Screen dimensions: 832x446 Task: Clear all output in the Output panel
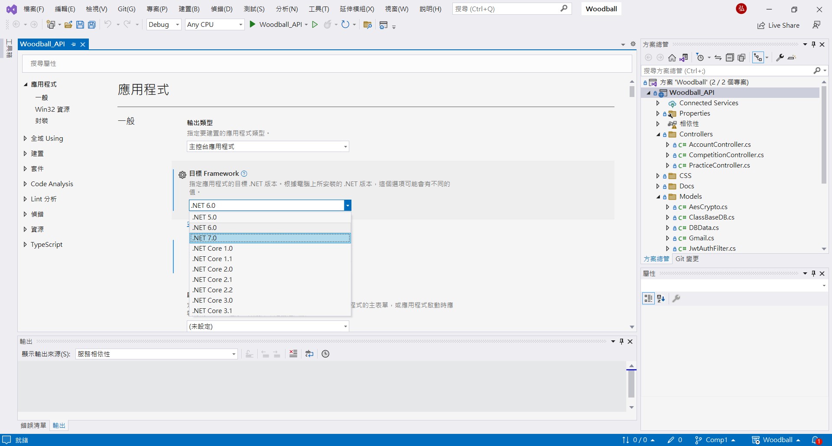click(293, 354)
